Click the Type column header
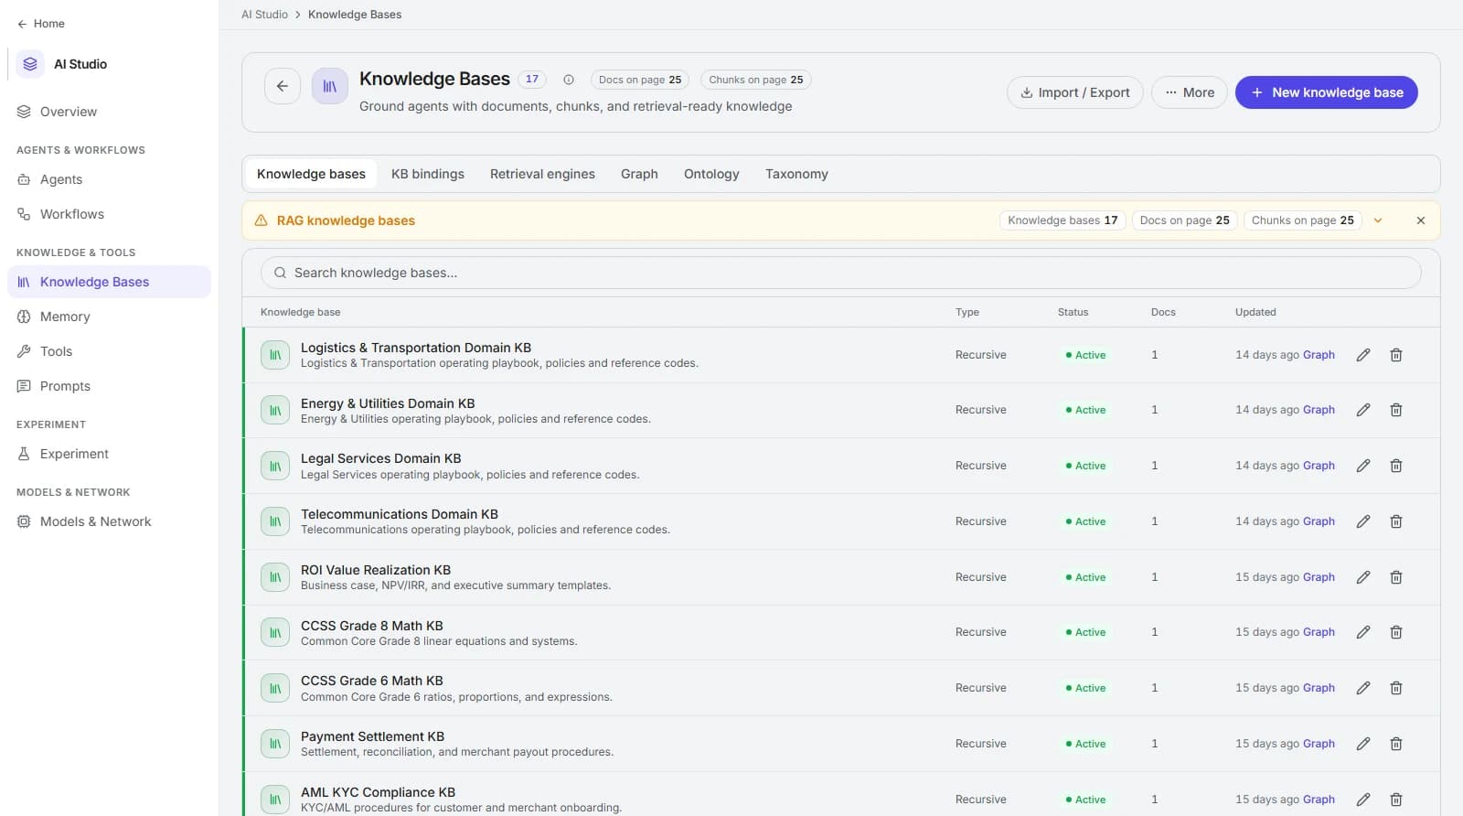The height and width of the screenshot is (816, 1463). click(967, 312)
